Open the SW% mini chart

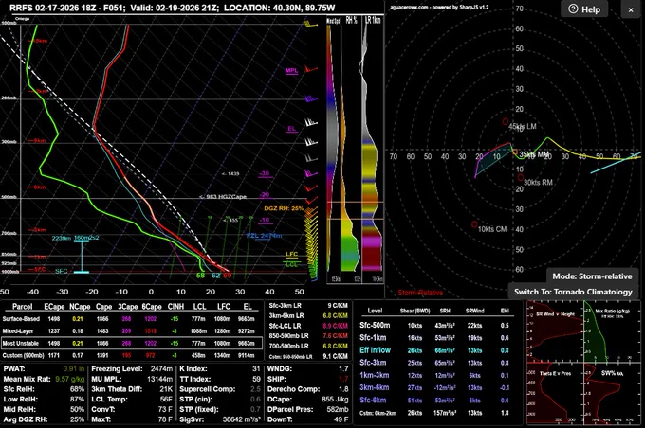pos(611,394)
